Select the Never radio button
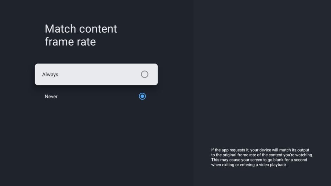Screen dimensions: 331x186 click(x=142, y=96)
